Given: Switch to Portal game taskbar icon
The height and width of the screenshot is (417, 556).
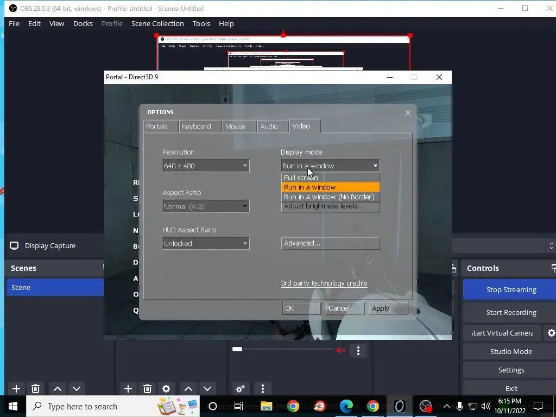Looking at the screenshot, I should (x=399, y=406).
